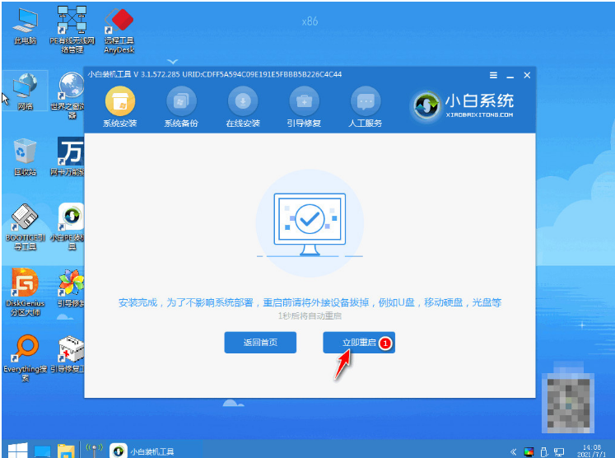This screenshot has width=615, height=458.
Task: Open DiskGenius分区大师 shortcut
Action: pos(25,292)
